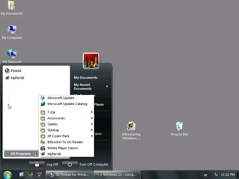This screenshot has height=179, width=239.
Task: Click the Games label text
Action: (53, 124)
